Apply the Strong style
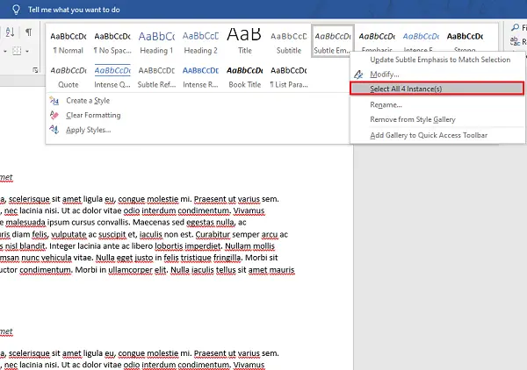 [x=465, y=39]
